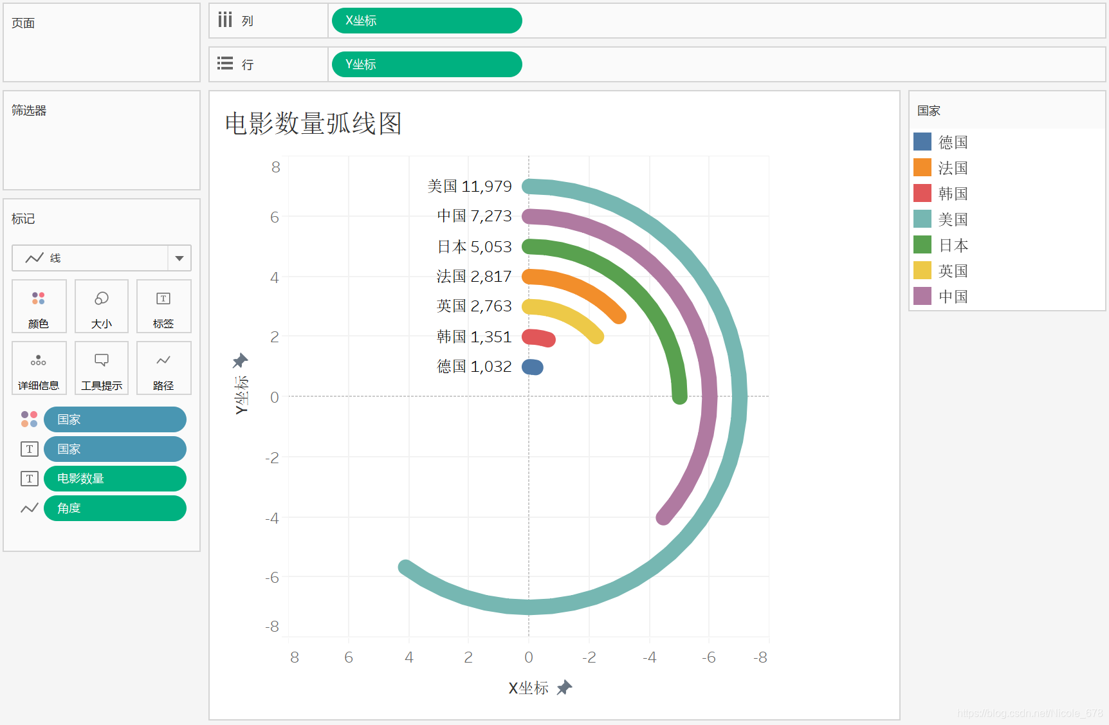This screenshot has width=1109, height=725.
Task: Click the 中国 purple legend swatch
Action: tap(922, 296)
